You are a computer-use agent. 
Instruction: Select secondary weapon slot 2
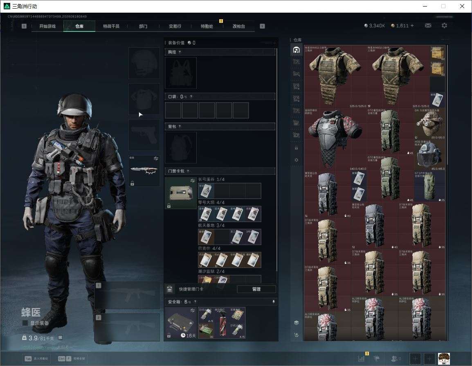click(x=127, y=327)
